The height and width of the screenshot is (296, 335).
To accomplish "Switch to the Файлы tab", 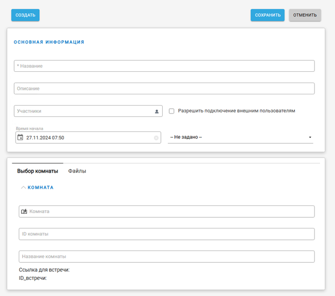I will 77,171.
